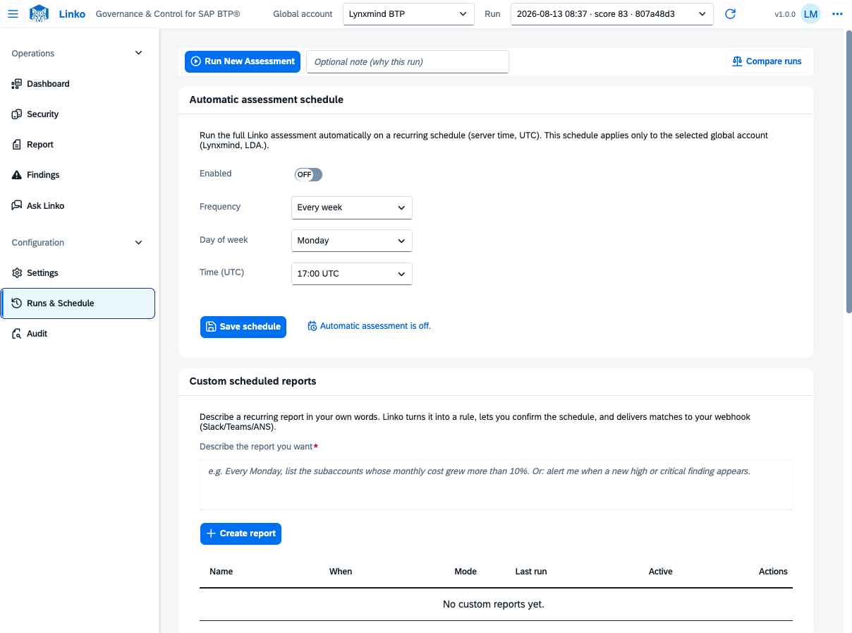Image resolution: width=852 pixels, height=633 pixels.
Task: Click the Custom scheduled reports heading
Action: (x=253, y=381)
